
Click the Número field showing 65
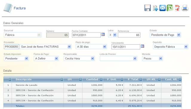coord(58,35)
